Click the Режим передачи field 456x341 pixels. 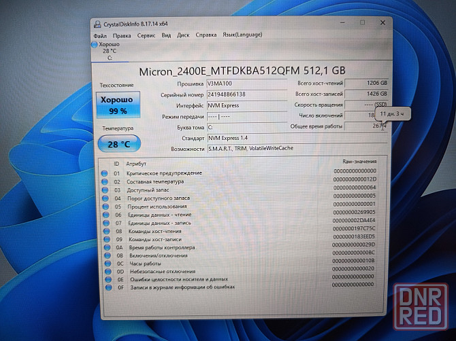(x=246, y=117)
